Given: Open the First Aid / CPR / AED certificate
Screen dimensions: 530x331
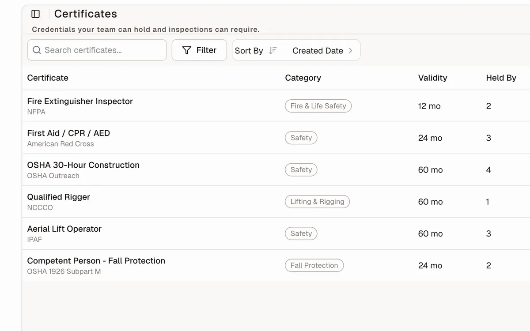Looking at the screenshot, I should pos(68,133).
